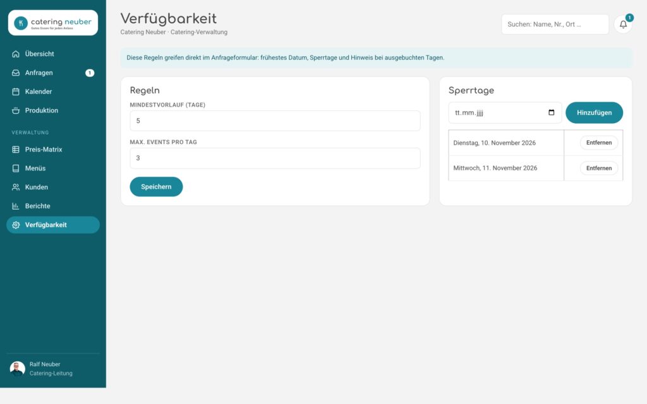
Task: Click the Berichte chart icon
Action: pyautogui.click(x=16, y=206)
